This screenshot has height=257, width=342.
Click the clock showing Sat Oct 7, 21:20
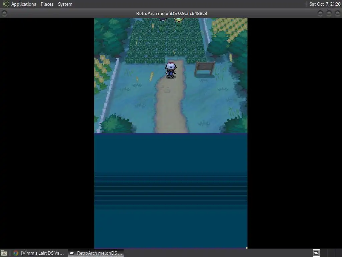(x=325, y=4)
